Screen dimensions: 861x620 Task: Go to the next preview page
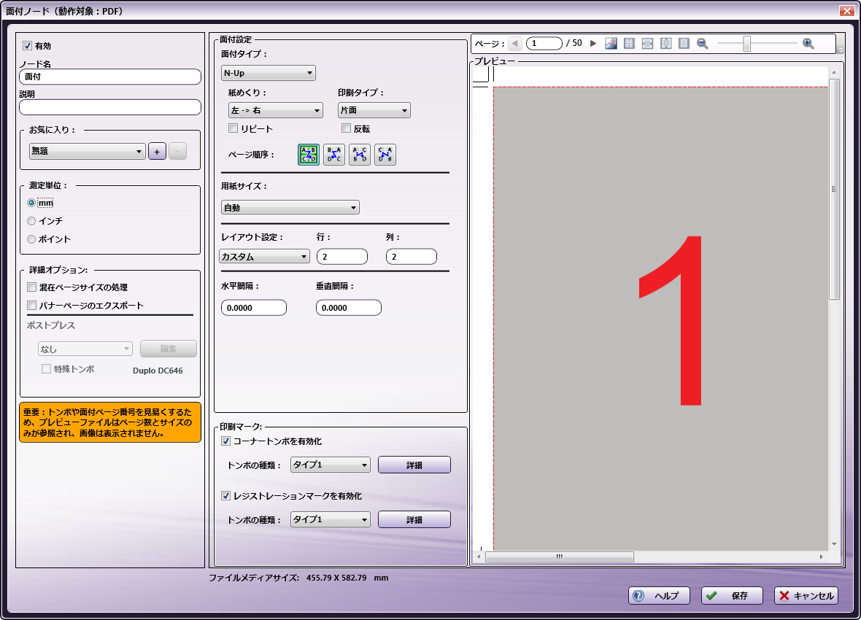[593, 43]
